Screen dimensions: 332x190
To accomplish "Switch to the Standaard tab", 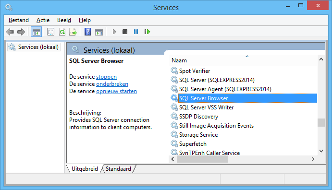I will [118, 169].
